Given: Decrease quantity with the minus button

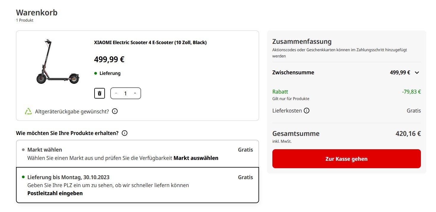Looking at the screenshot, I should (x=116, y=93).
